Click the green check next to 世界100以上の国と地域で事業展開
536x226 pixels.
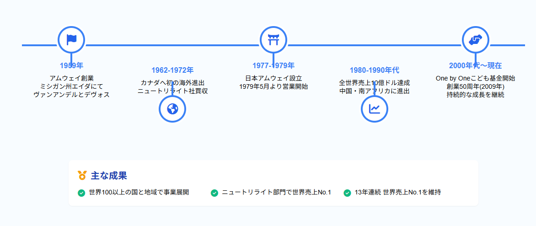tap(81, 193)
